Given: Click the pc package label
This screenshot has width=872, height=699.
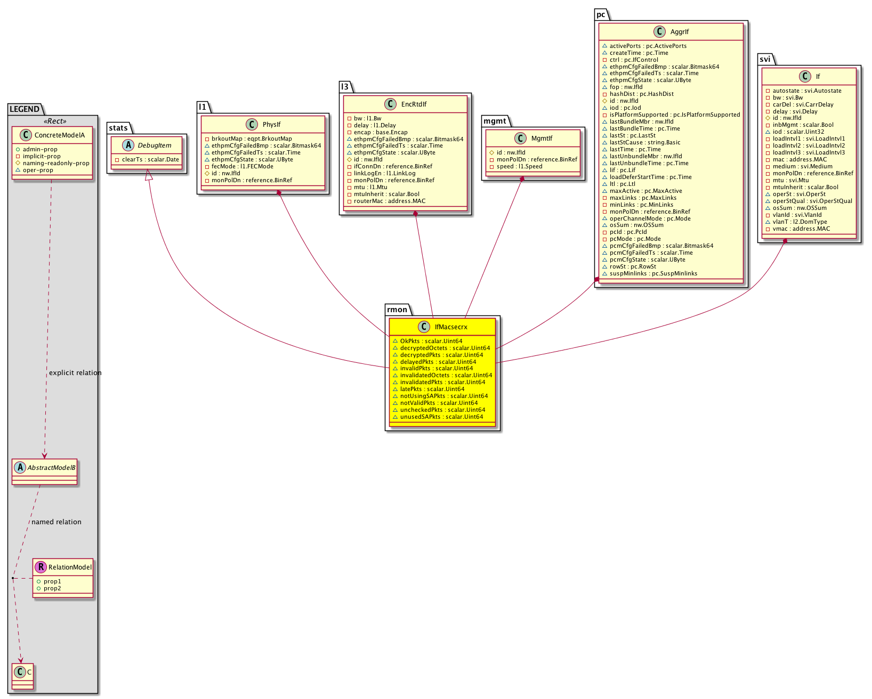Looking at the screenshot, I should [601, 14].
